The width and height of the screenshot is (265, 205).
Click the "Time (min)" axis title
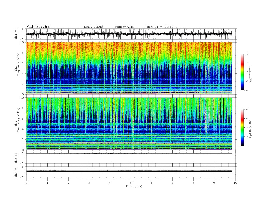(134, 186)
